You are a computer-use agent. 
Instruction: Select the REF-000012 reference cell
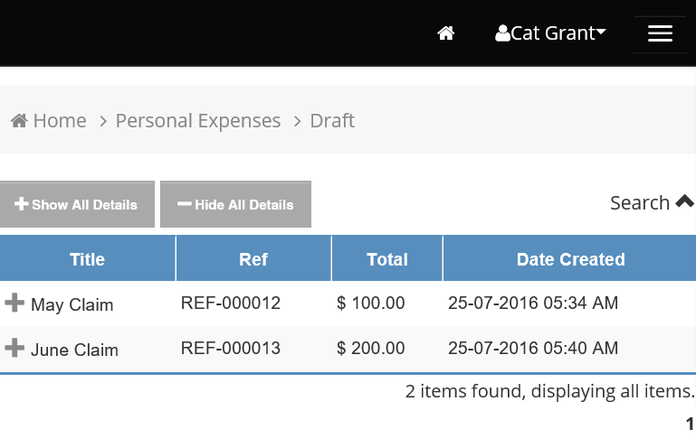231,304
